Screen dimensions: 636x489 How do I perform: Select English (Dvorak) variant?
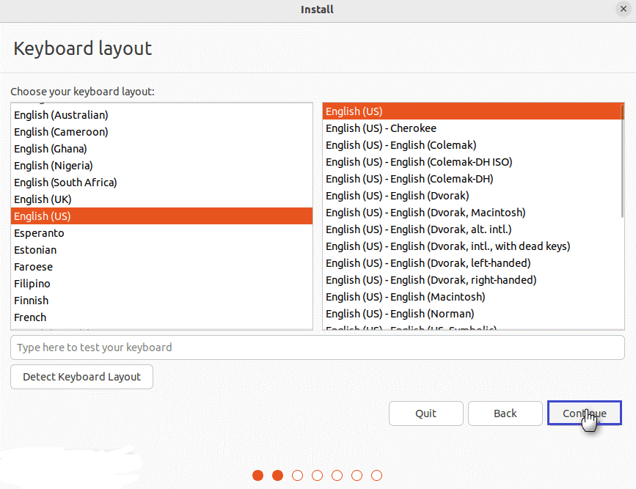click(x=397, y=196)
